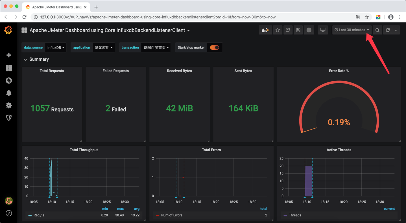Image resolution: width=406 pixels, height=223 pixels.
Task: Save the dashboard with floppy icon
Action: 298,30
